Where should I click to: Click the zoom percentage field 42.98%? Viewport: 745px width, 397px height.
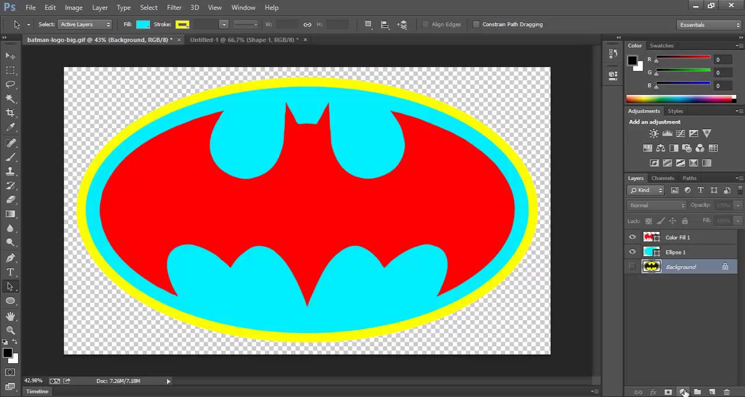tap(34, 381)
